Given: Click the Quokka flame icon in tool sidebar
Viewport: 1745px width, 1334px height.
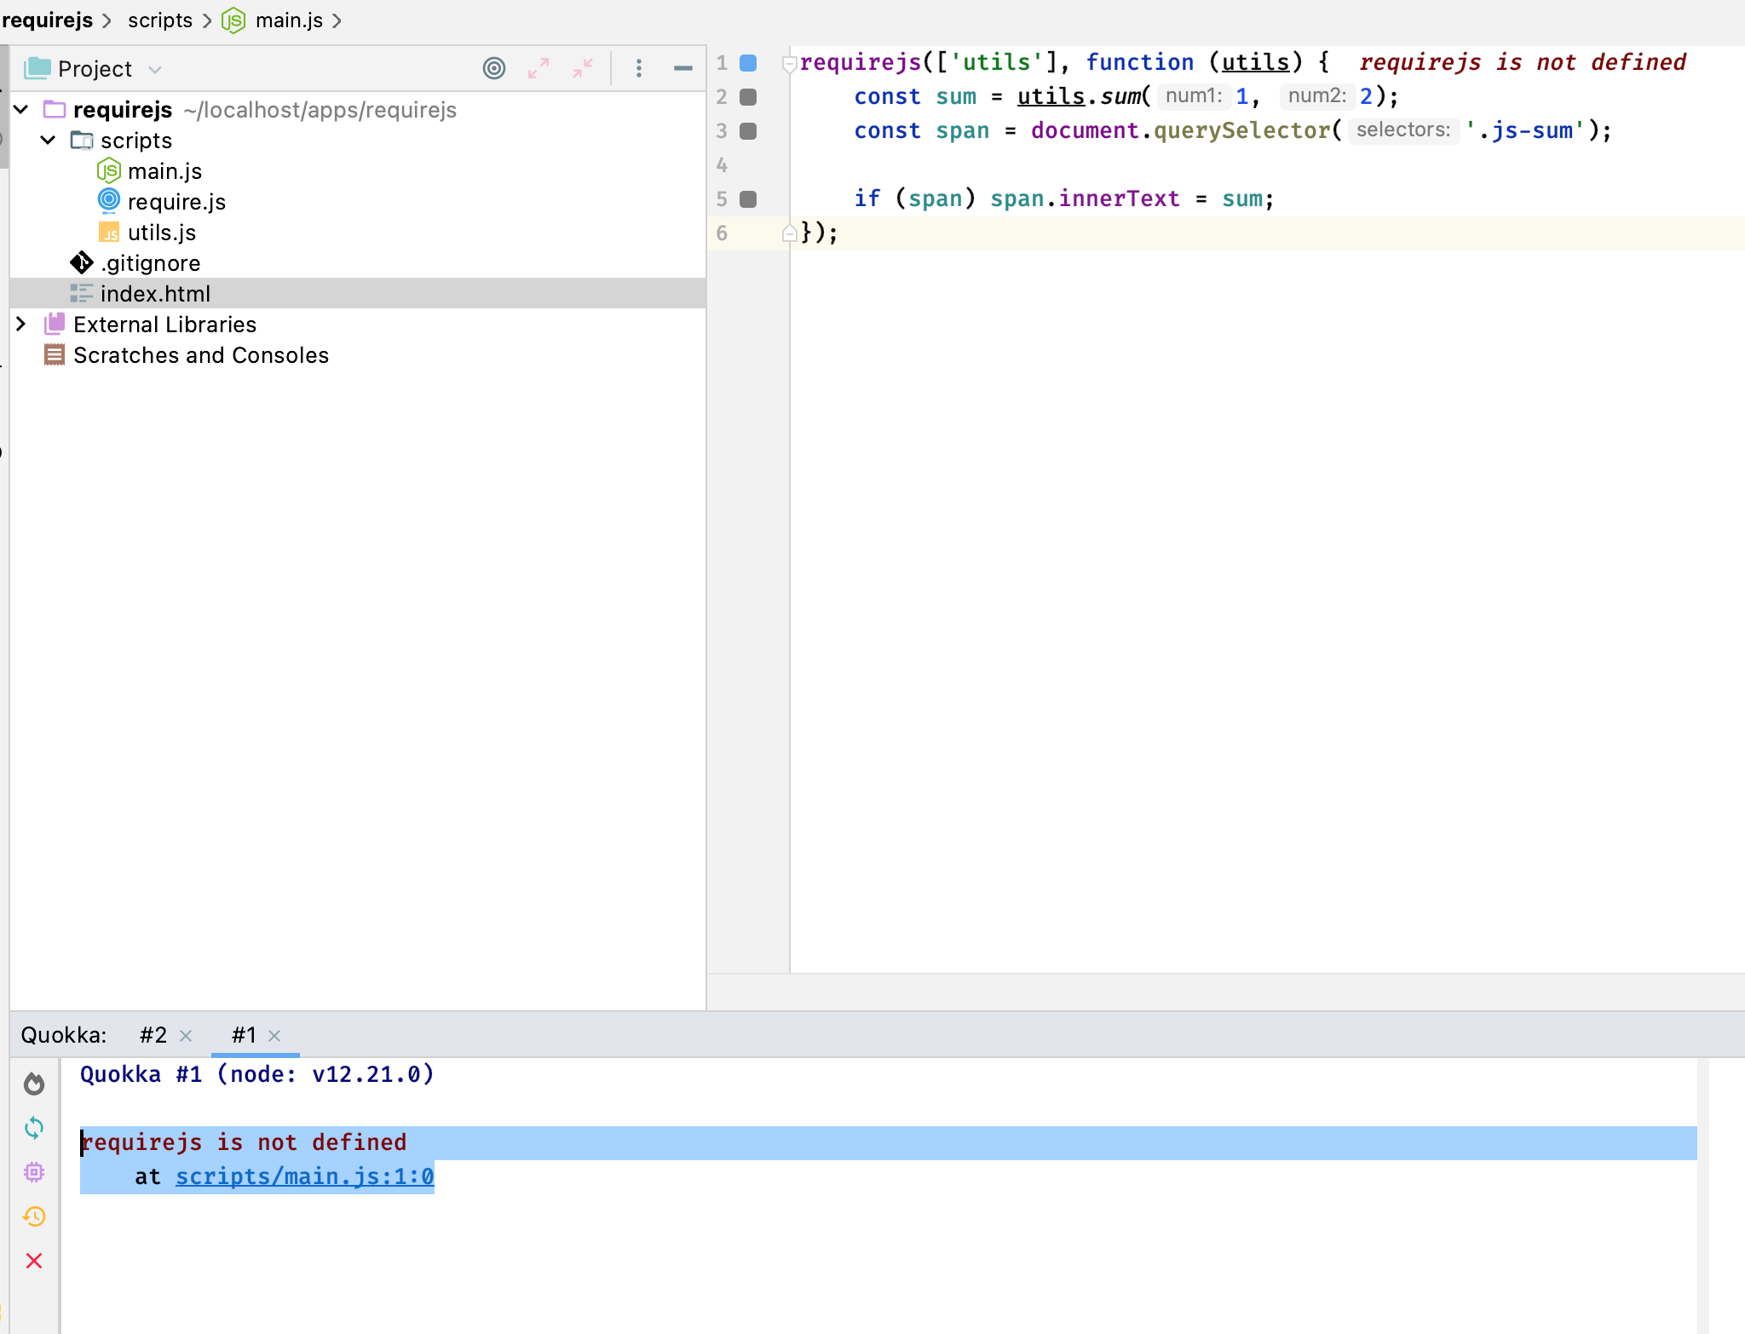Looking at the screenshot, I should click(x=34, y=1084).
